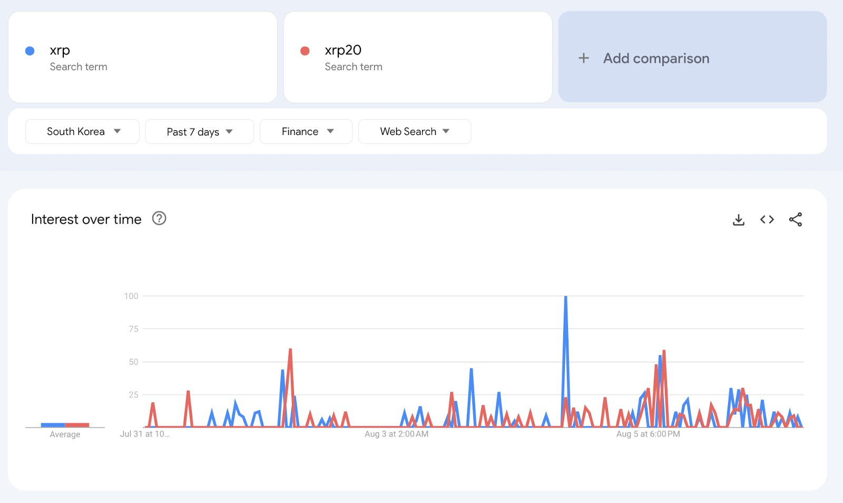Click the plus icon in Add comparison
The width and height of the screenshot is (843, 503).
(x=584, y=58)
